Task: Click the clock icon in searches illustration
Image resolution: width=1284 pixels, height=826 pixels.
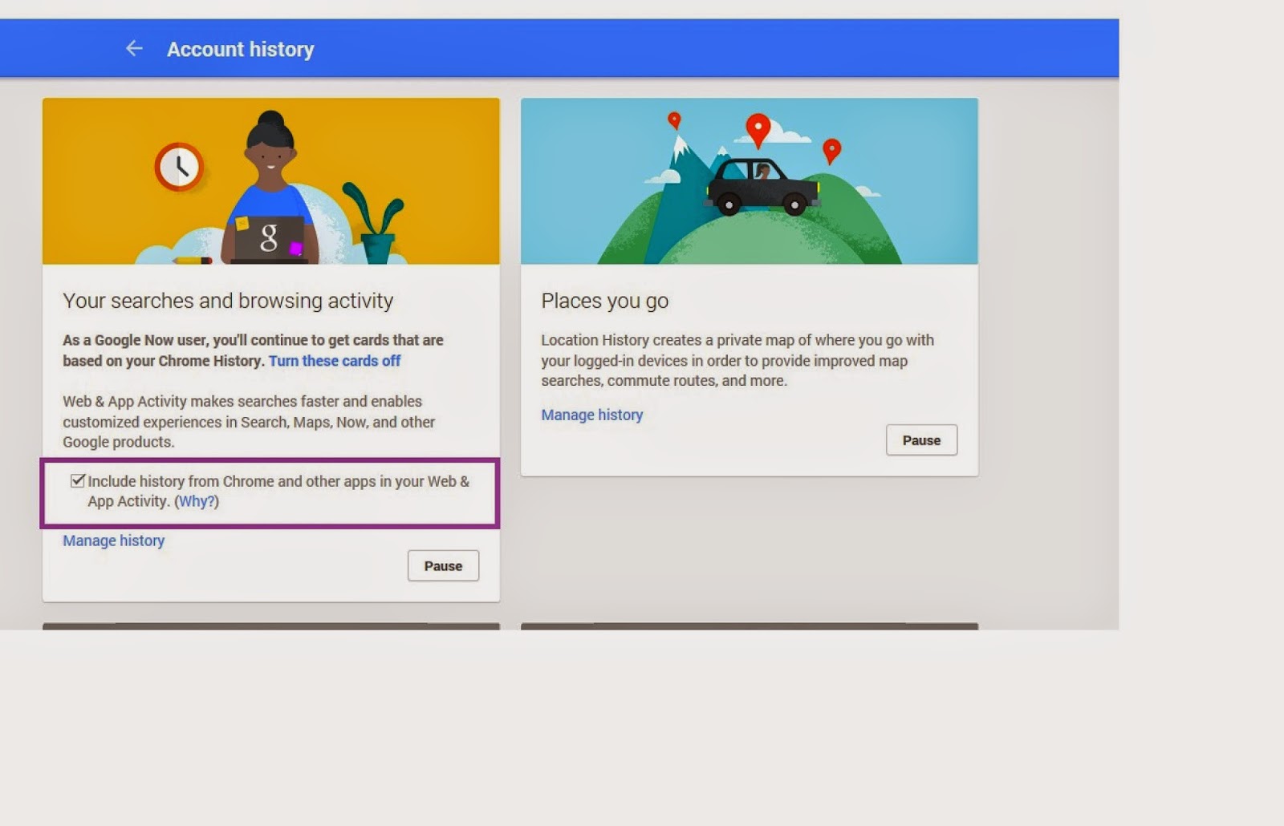Action: (x=179, y=167)
